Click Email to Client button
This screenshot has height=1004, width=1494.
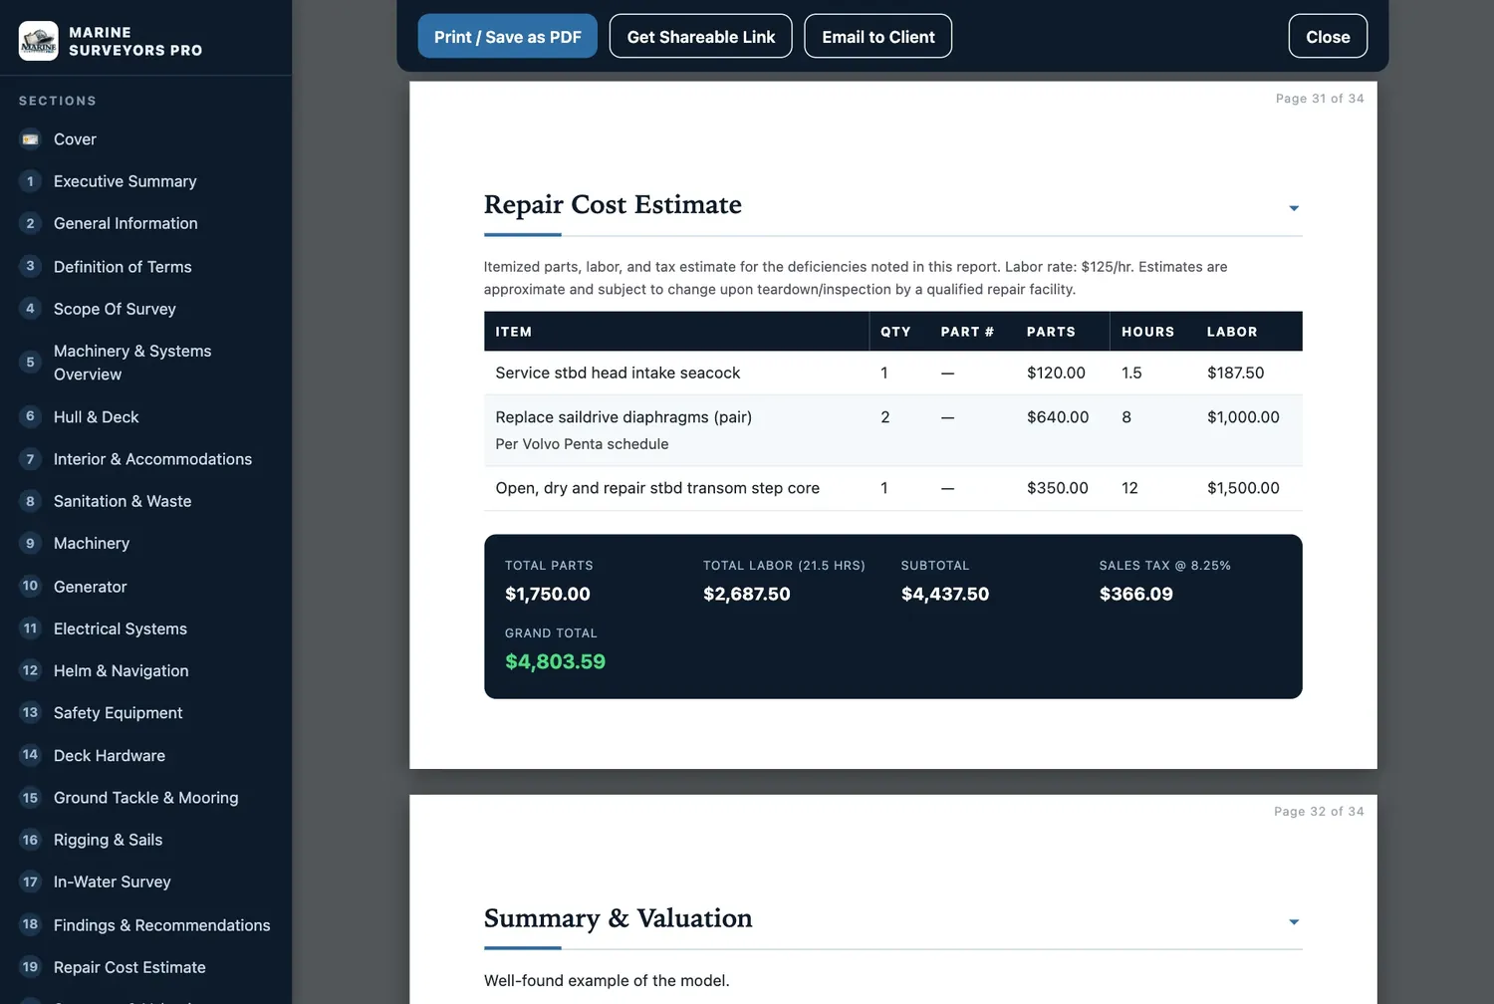[878, 36]
